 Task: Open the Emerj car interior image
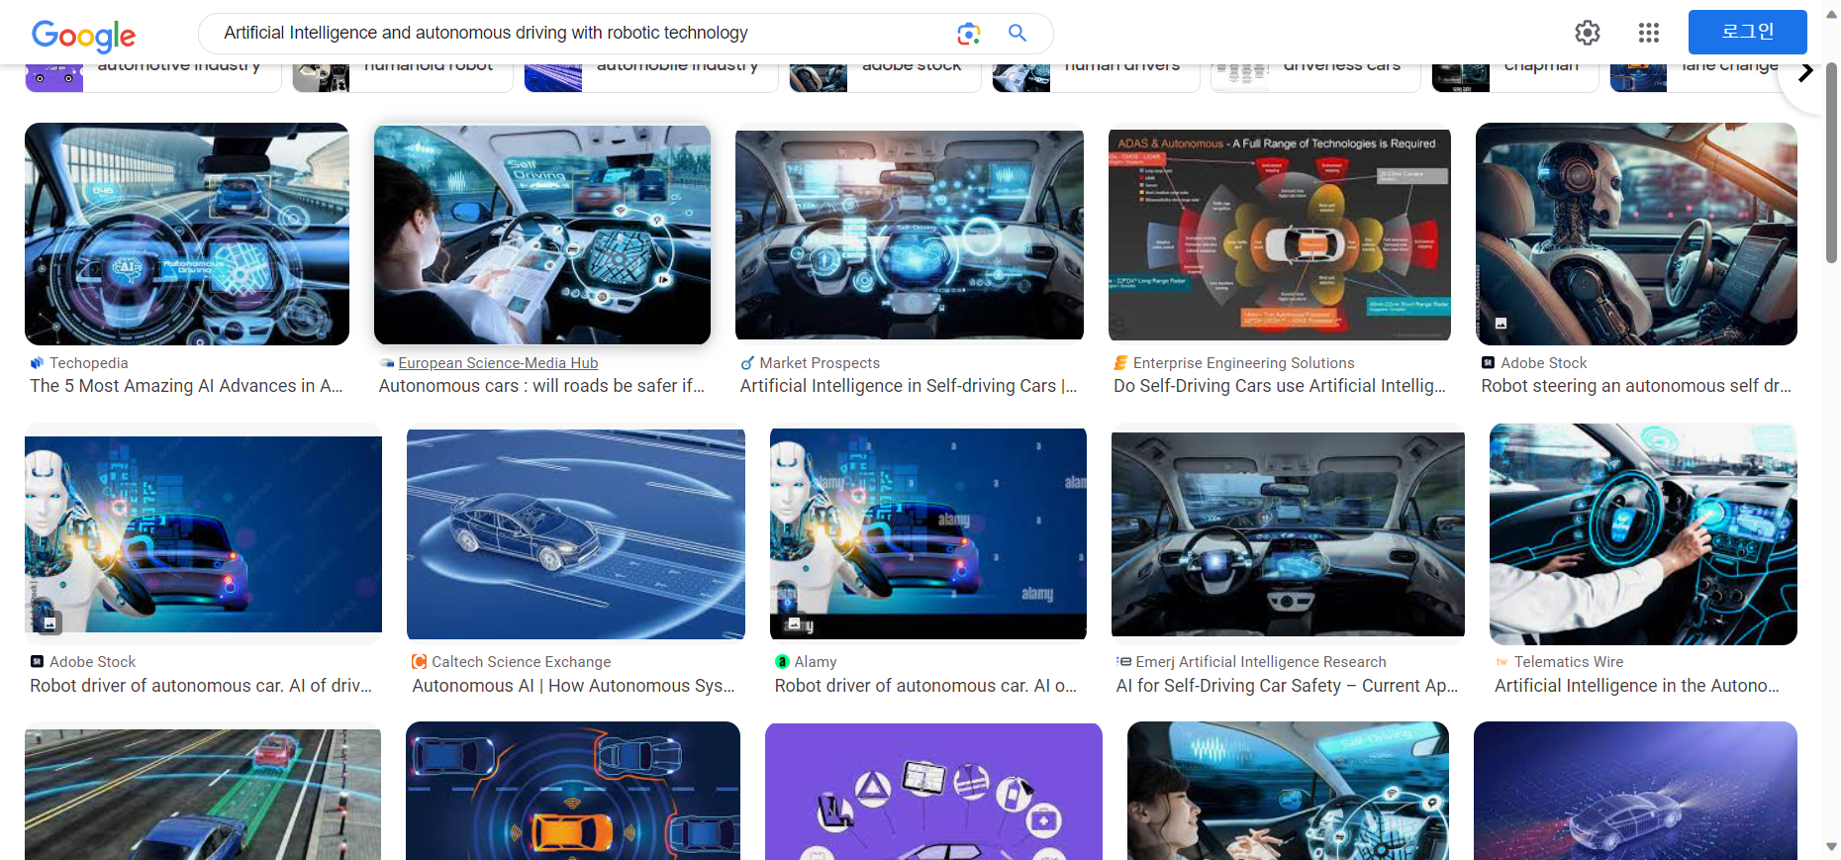1288,534
